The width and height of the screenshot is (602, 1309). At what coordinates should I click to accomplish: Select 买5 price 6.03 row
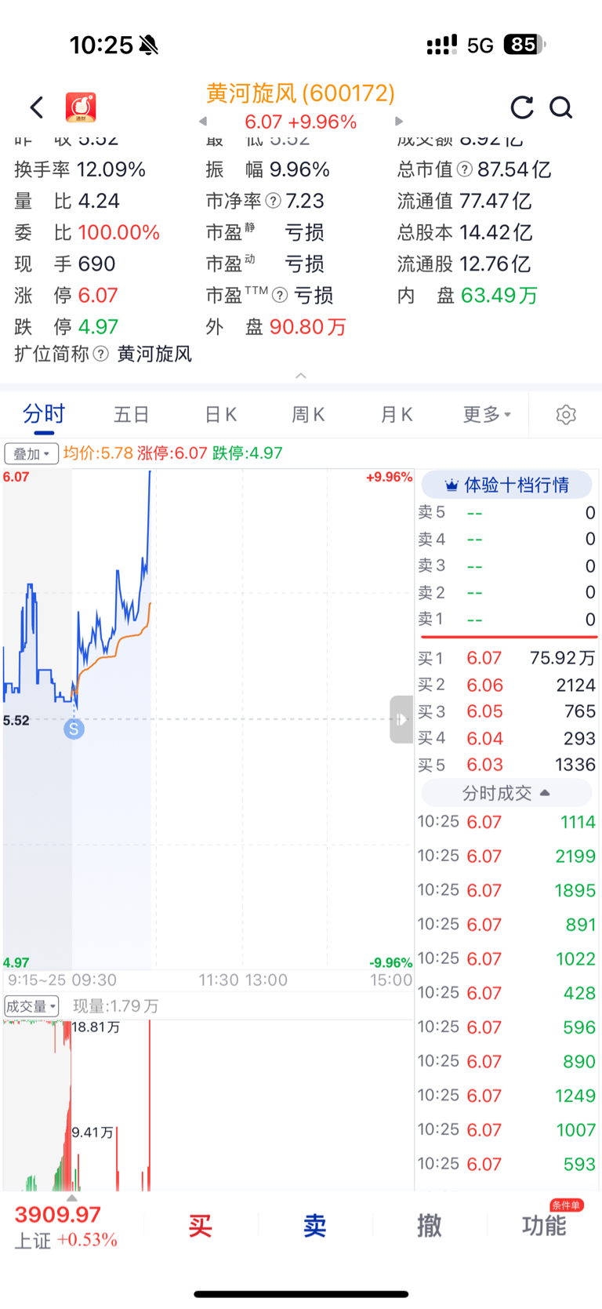tap(506, 765)
